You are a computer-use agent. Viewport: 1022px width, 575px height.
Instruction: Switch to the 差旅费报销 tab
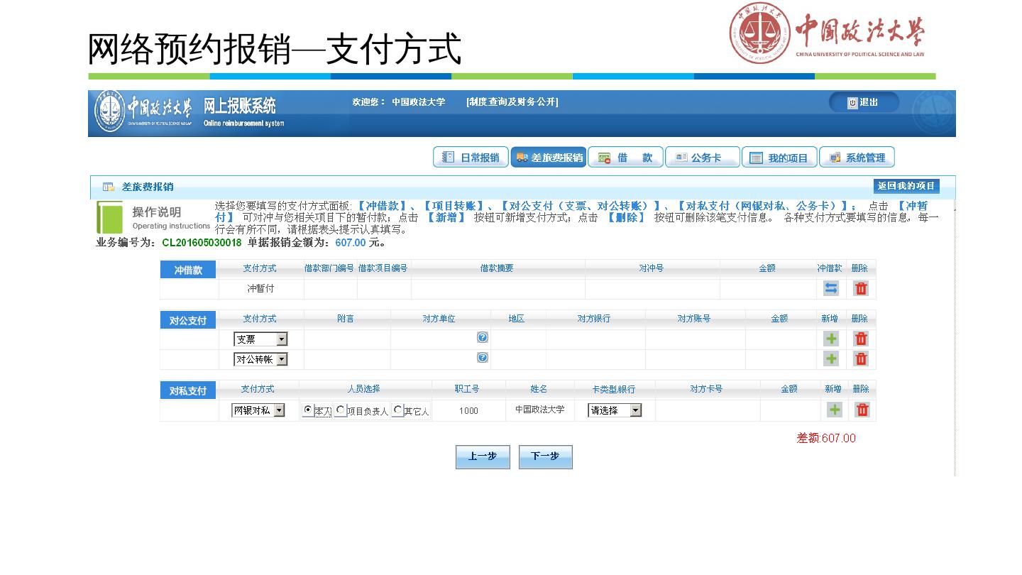tap(549, 158)
